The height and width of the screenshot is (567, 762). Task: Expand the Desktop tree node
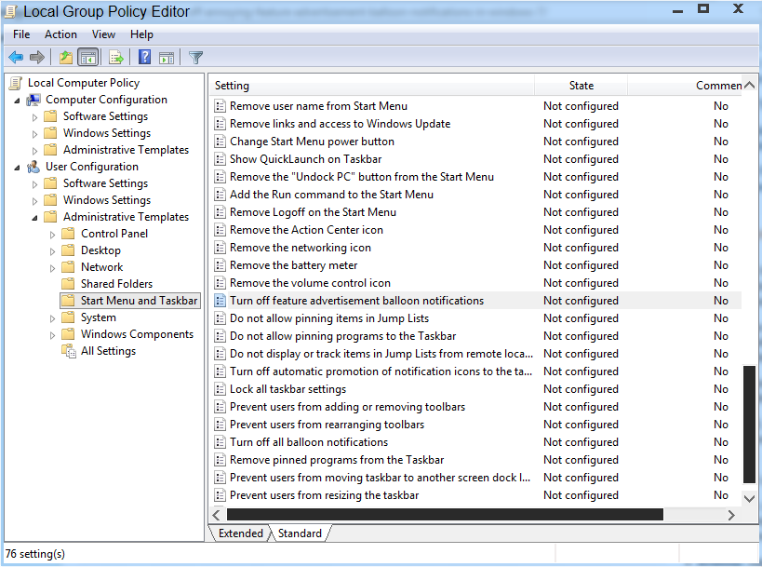(x=52, y=251)
